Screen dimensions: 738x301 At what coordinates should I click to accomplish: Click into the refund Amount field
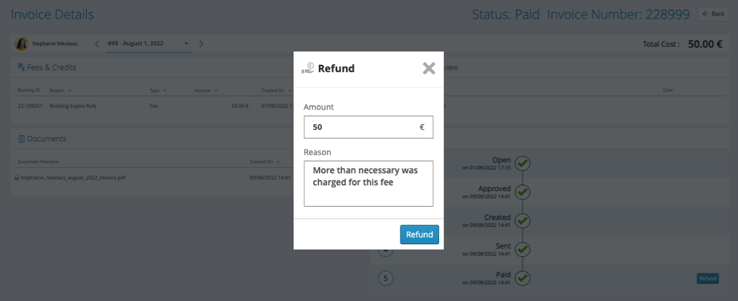(362, 126)
